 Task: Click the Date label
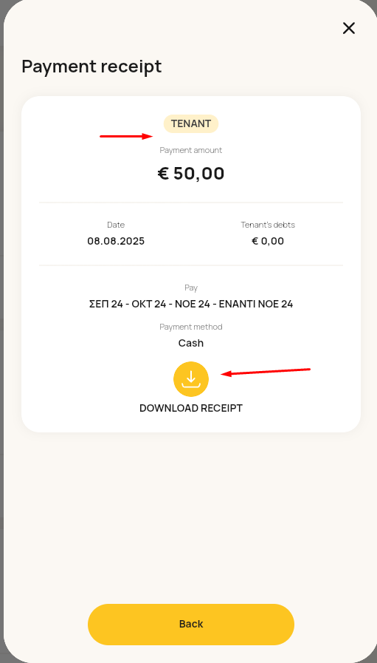pos(116,225)
